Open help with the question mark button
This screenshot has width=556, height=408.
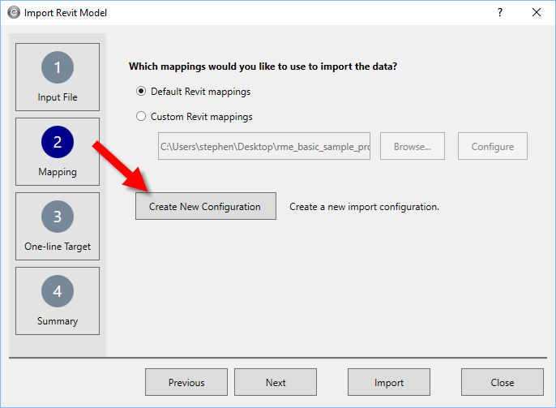pos(499,12)
